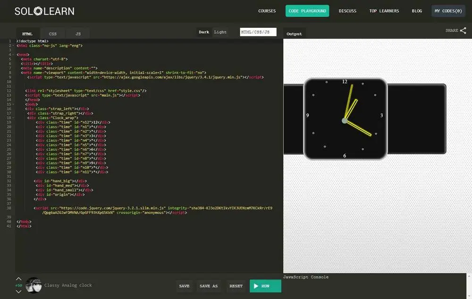Click the strap_left div code line

57,109
